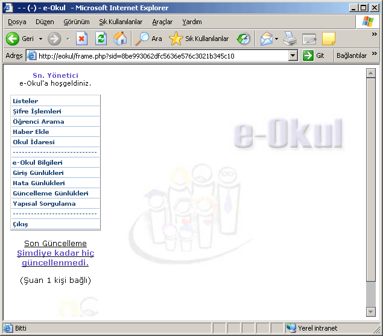
Task: Open Giriş Günlükleri link
Action: point(38,173)
